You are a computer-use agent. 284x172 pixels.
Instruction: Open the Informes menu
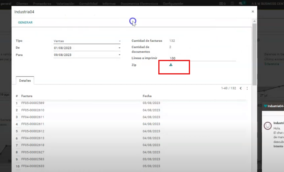click(x=109, y=4)
